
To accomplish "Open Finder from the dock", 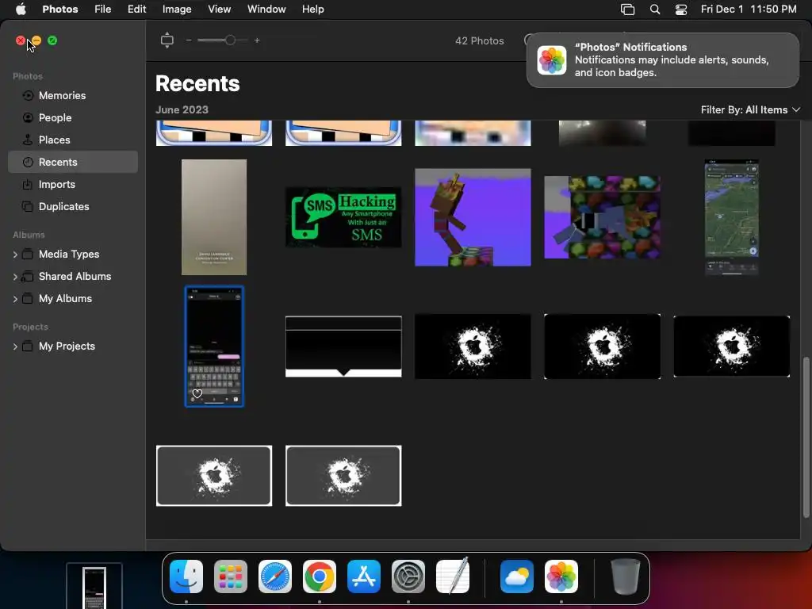I will (x=186, y=576).
